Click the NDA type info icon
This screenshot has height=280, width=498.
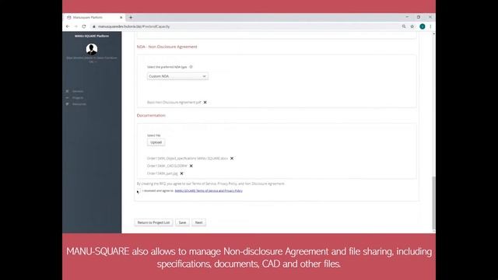[x=191, y=67]
